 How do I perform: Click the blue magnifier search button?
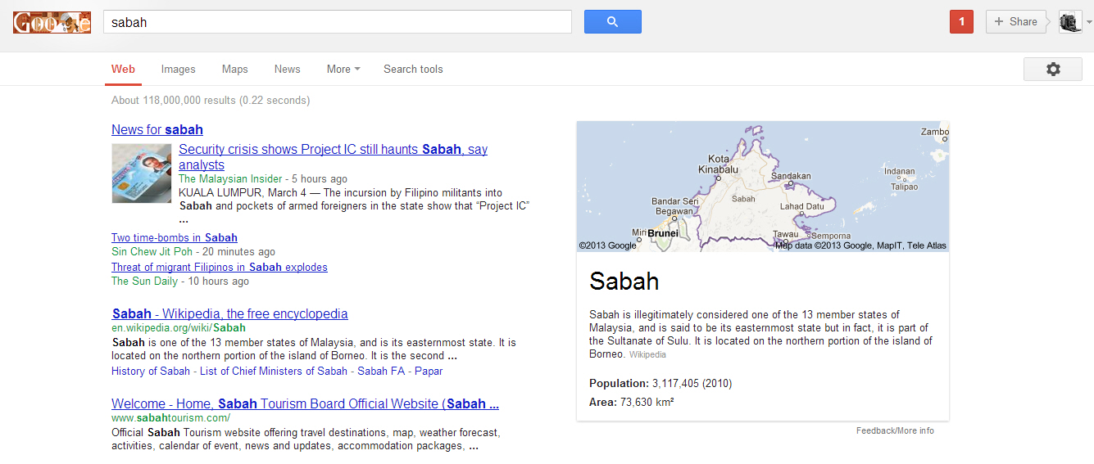pyautogui.click(x=612, y=22)
